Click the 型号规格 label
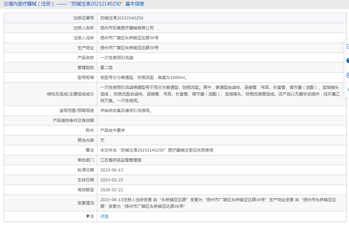 (x=86, y=77)
